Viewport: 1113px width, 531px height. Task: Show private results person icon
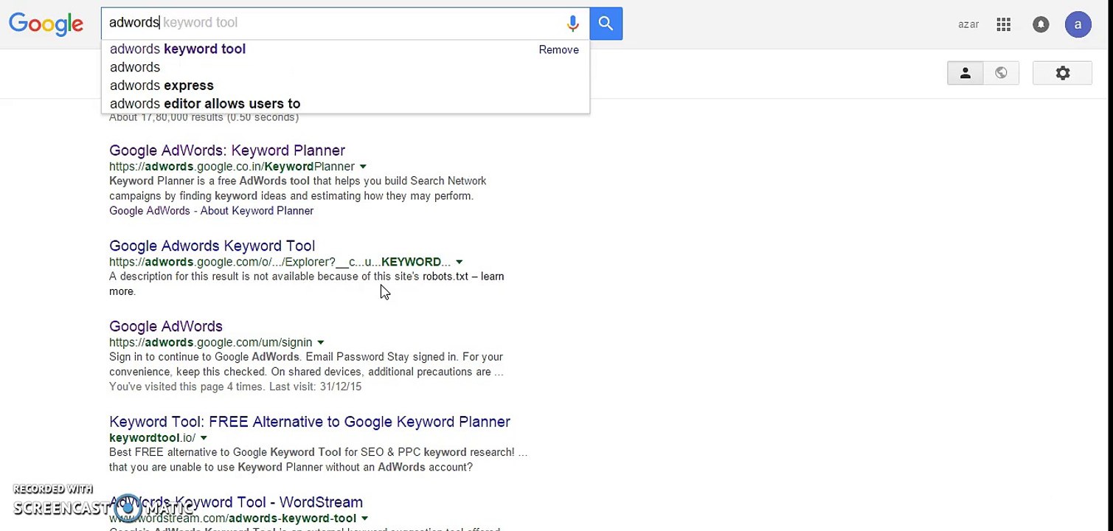click(965, 73)
